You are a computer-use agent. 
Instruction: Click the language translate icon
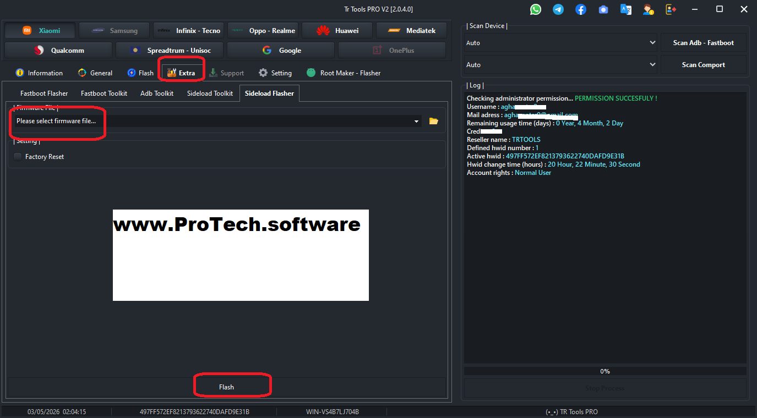point(625,9)
